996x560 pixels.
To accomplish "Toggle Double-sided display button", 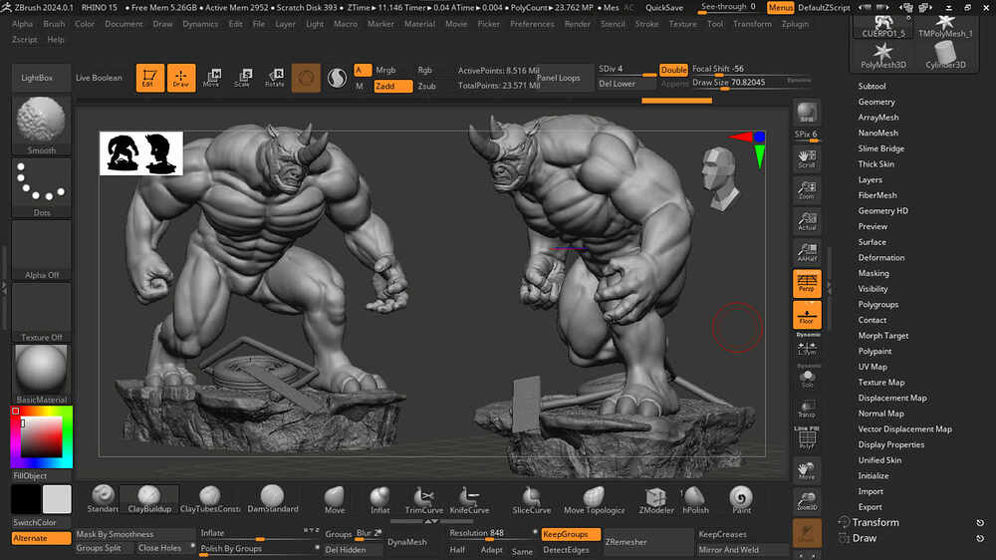I will (673, 70).
